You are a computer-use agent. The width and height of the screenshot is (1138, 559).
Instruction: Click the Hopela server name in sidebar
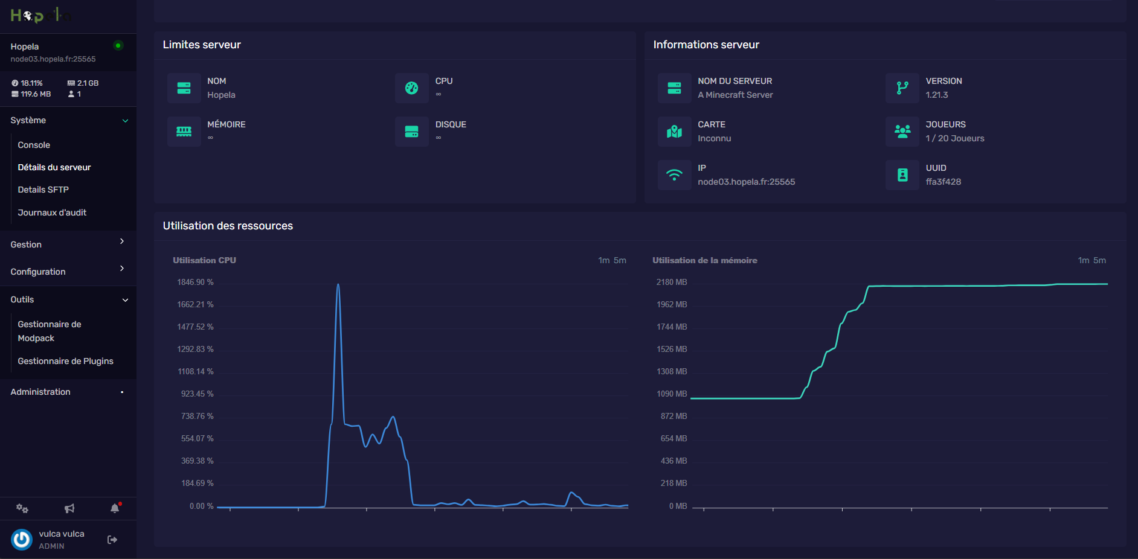pos(25,46)
